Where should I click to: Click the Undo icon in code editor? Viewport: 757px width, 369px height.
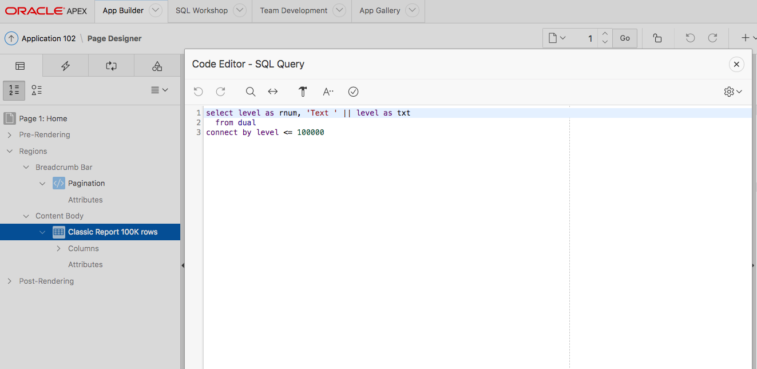click(199, 92)
